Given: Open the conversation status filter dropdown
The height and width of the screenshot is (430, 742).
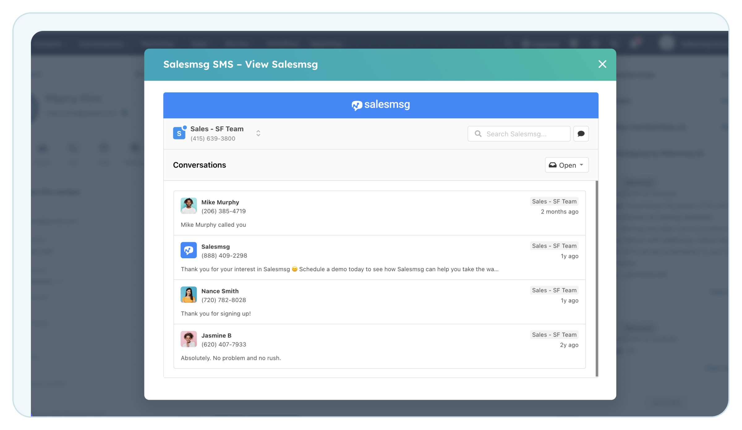Looking at the screenshot, I should [566, 165].
